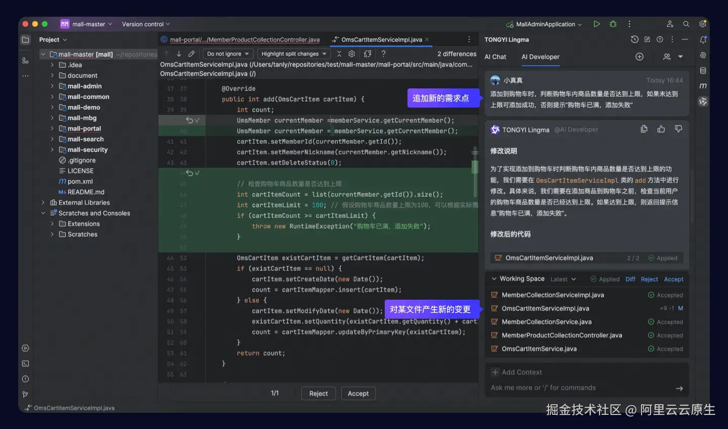Expand the mall-portal module folder
This screenshot has height=429, width=728.
52,128
